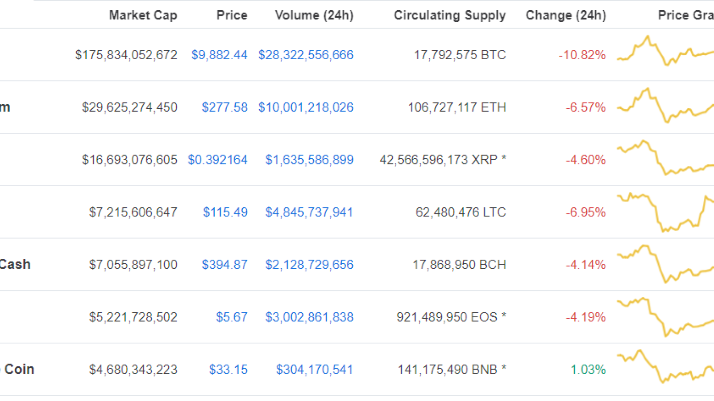714x401 pixels.
Task: Open XRP price link $0.392164
Action: point(217,160)
